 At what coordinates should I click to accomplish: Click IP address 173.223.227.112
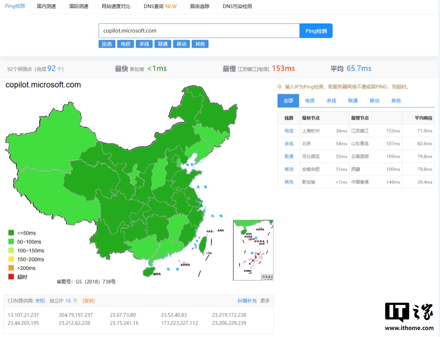[179, 323]
